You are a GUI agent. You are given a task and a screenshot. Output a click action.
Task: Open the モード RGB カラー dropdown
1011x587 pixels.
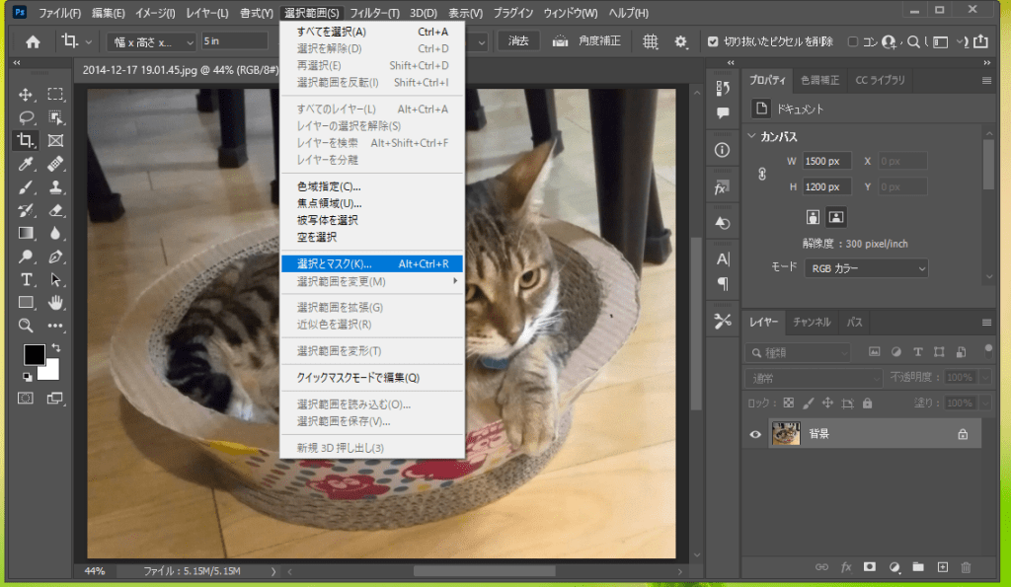[866, 268]
